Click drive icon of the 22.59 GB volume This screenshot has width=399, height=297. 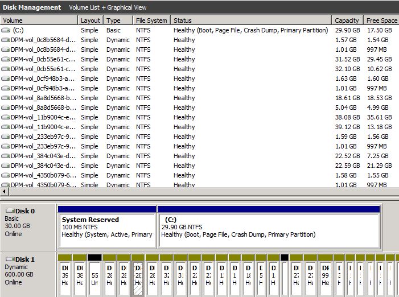[6, 166]
